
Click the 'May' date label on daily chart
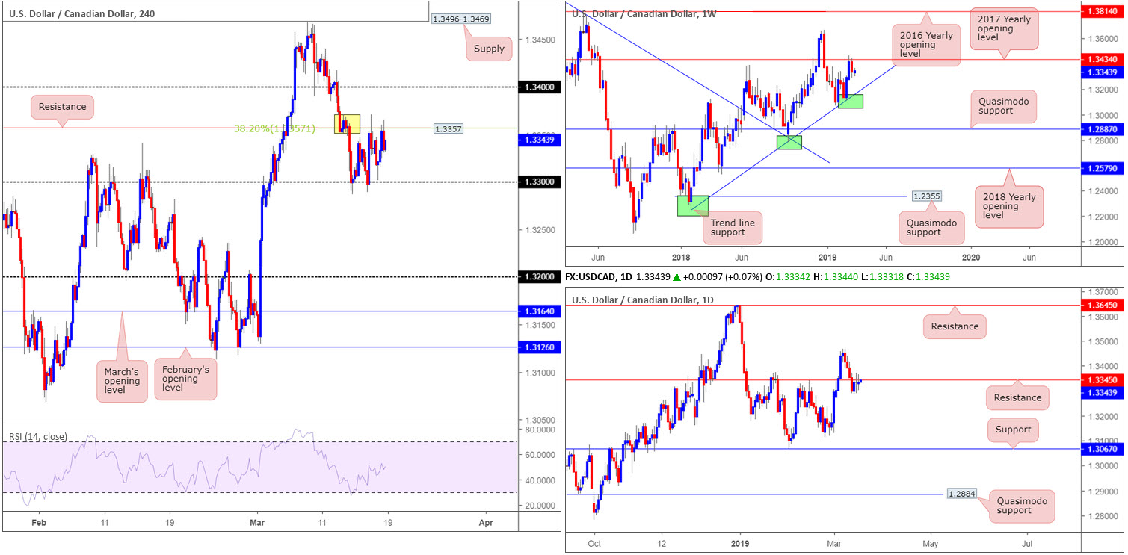(931, 544)
